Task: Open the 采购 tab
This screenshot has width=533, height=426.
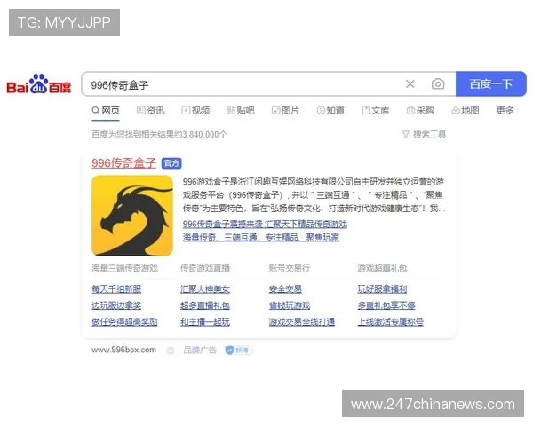Action: 420,110
